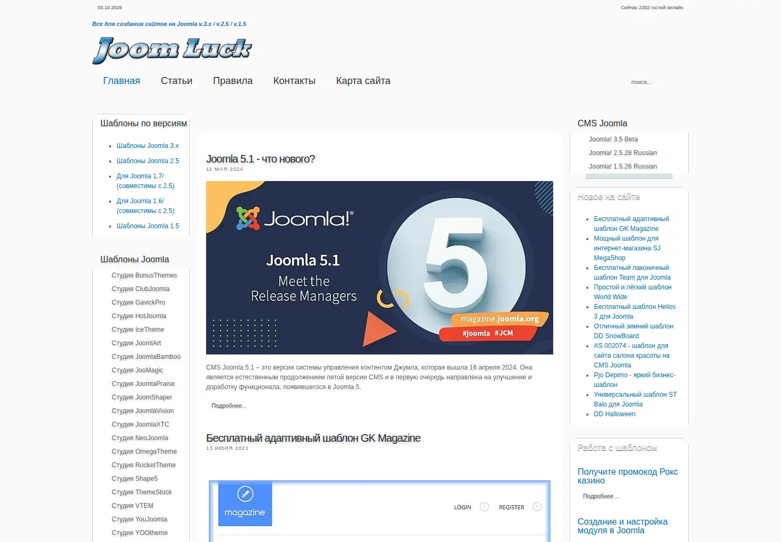Click Подробнее under Рокс казино

click(x=601, y=496)
